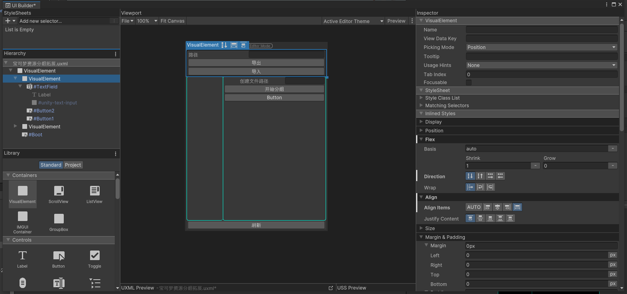
Task: Open the Hierarchy pane options menu
Action: (116, 54)
